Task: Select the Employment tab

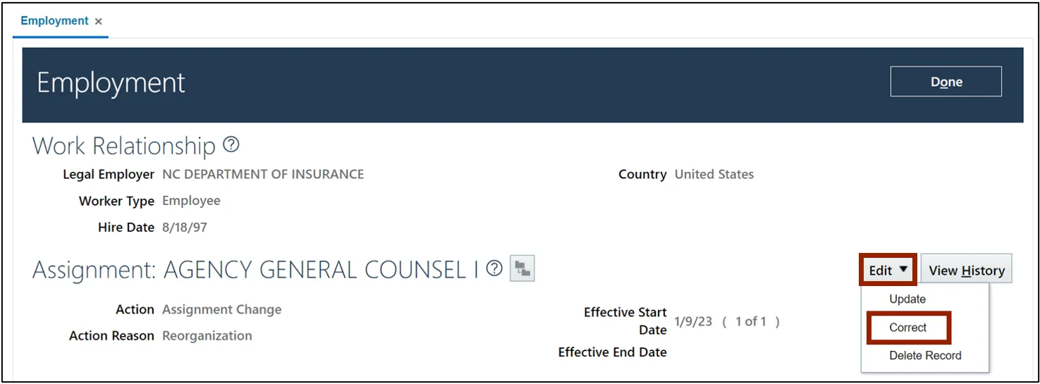Action: 54,21
